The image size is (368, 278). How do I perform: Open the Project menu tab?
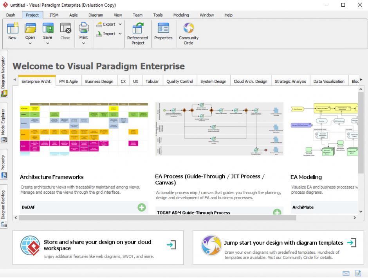pyautogui.click(x=32, y=15)
